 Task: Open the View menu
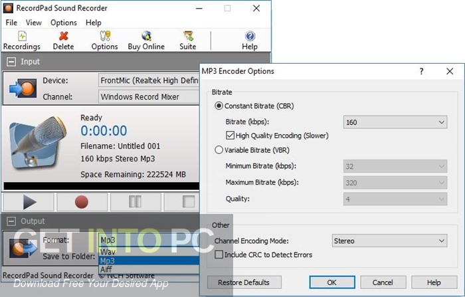tap(33, 23)
